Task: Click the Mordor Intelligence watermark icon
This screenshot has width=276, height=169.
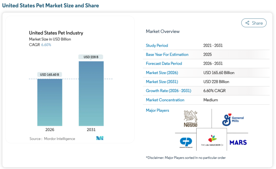Action: (100, 138)
